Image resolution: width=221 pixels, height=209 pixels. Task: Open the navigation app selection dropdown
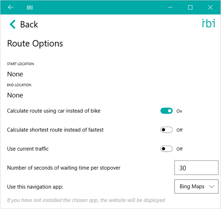pos(196,186)
